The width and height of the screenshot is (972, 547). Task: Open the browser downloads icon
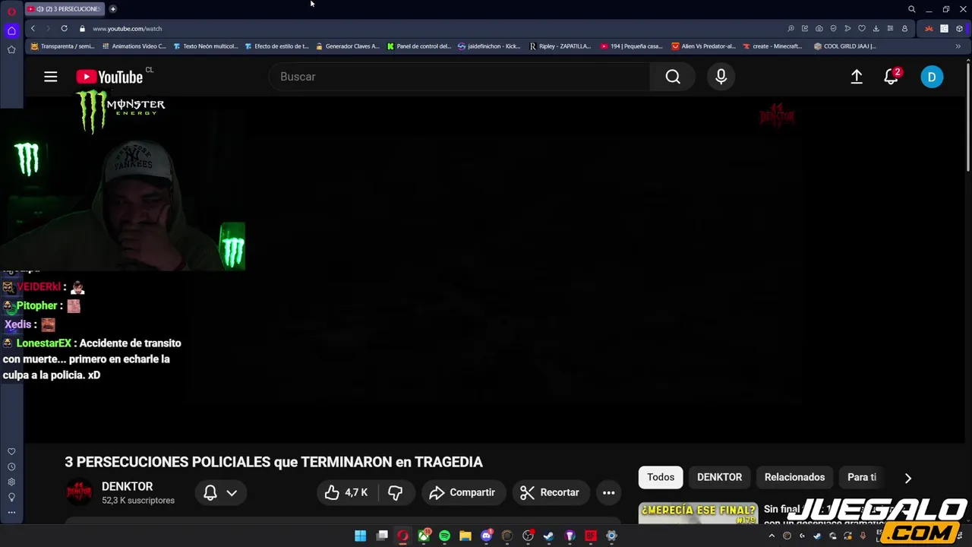(x=876, y=29)
